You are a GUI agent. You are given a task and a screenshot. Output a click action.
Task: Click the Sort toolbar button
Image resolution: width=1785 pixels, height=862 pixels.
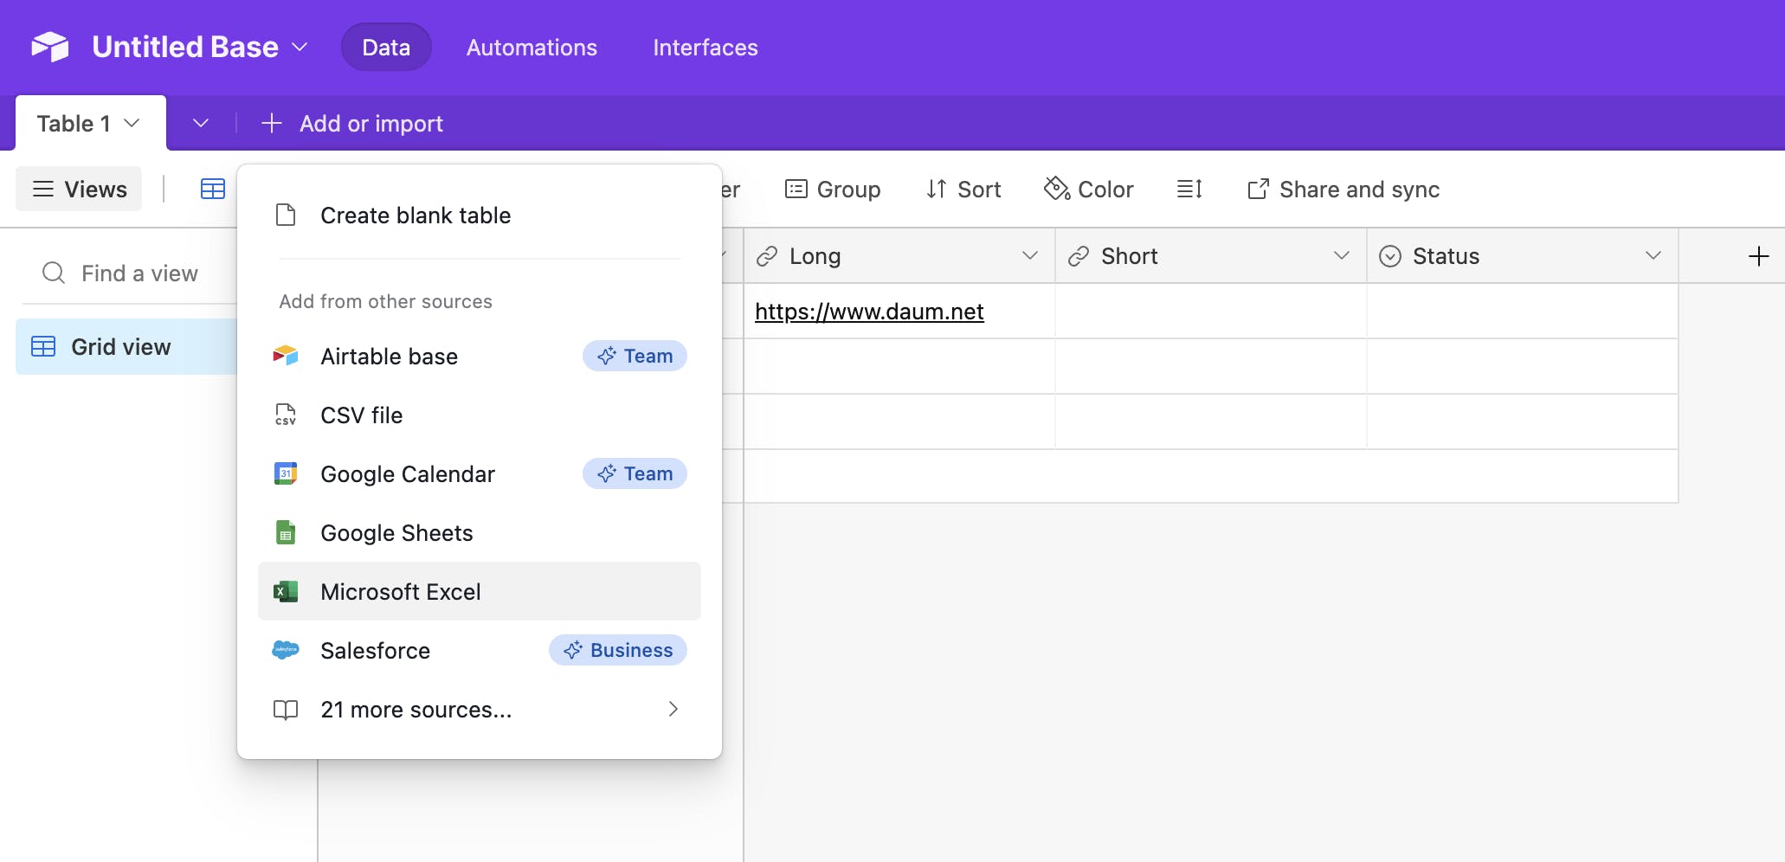coord(963,189)
